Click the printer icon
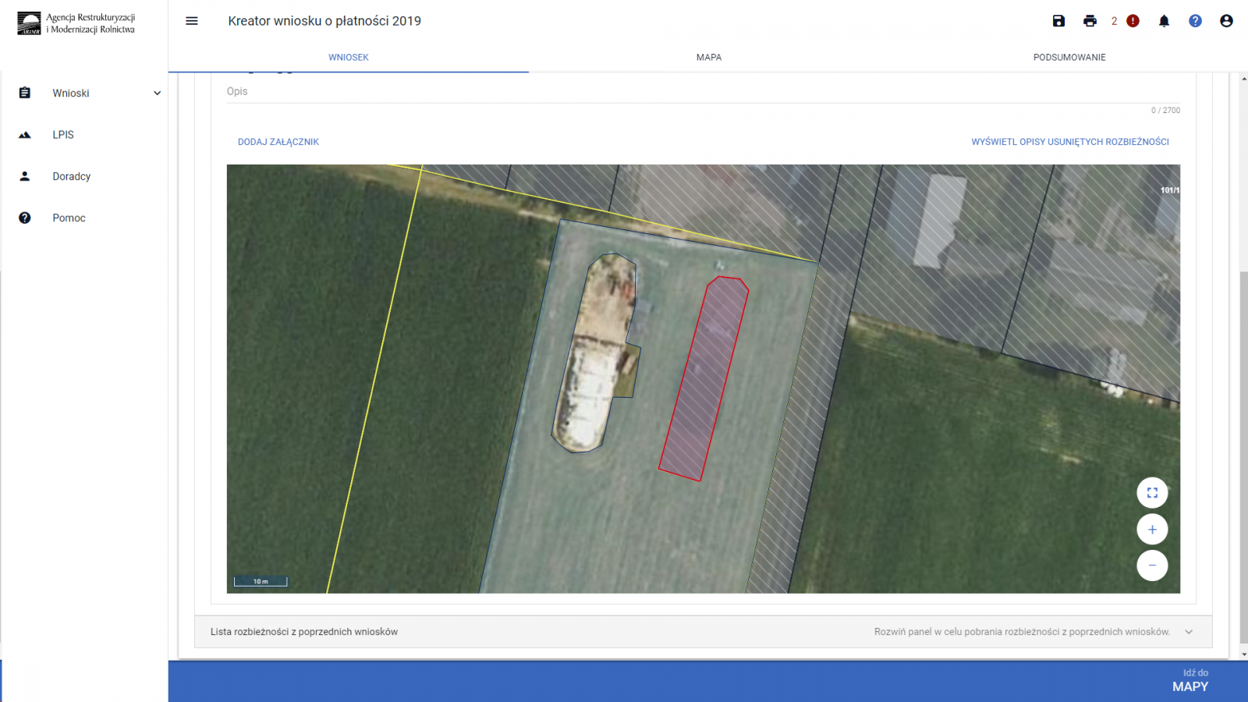Viewport: 1248px width, 702px height. point(1090,21)
